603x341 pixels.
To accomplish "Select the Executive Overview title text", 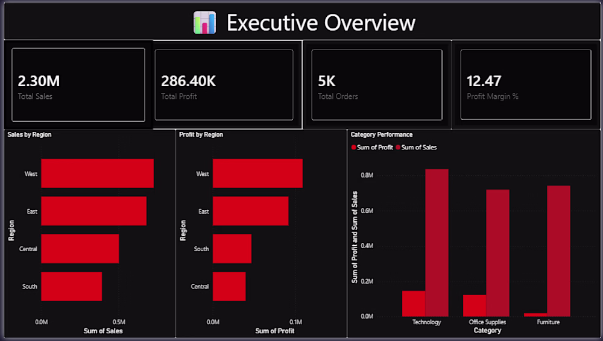I will click(x=321, y=23).
